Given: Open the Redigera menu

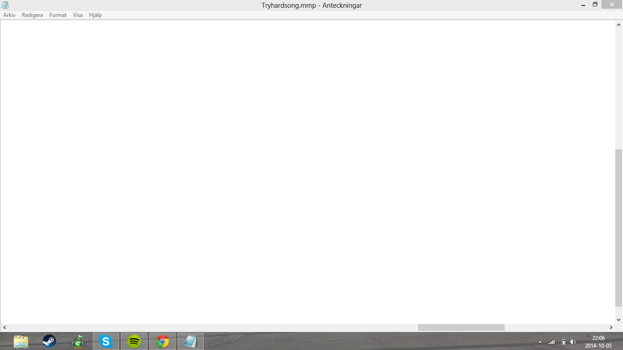Looking at the screenshot, I should pyautogui.click(x=32, y=15).
